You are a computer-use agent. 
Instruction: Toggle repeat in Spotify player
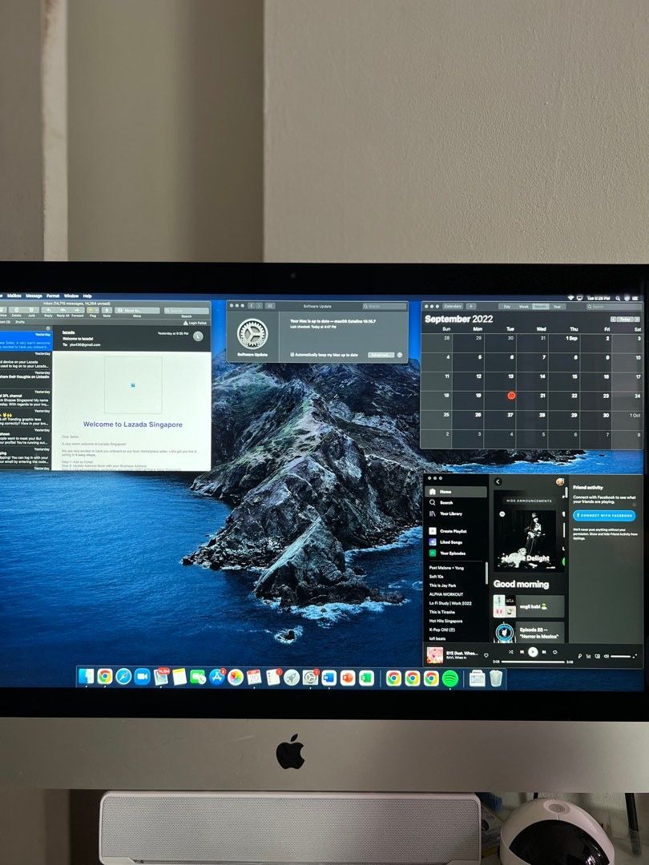(x=554, y=652)
